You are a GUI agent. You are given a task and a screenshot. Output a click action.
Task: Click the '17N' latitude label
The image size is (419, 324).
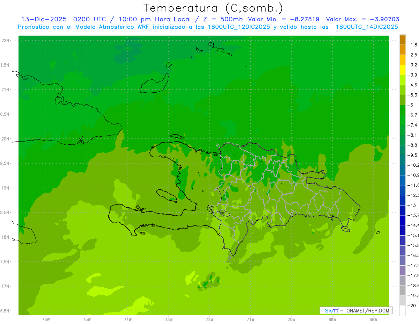pos(6,286)
